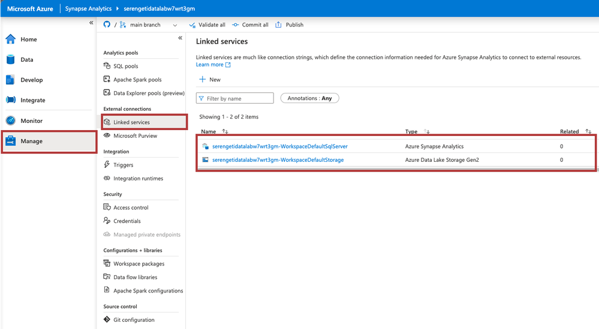Image resolution: width=599 pixels, height=329 pixels.
Task: Click the Managed private endpoints item
Action: point(142,235)
